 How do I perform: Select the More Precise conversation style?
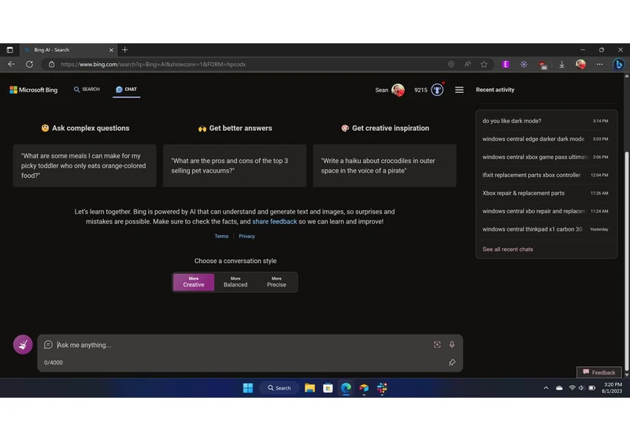[x=276, y=282]
